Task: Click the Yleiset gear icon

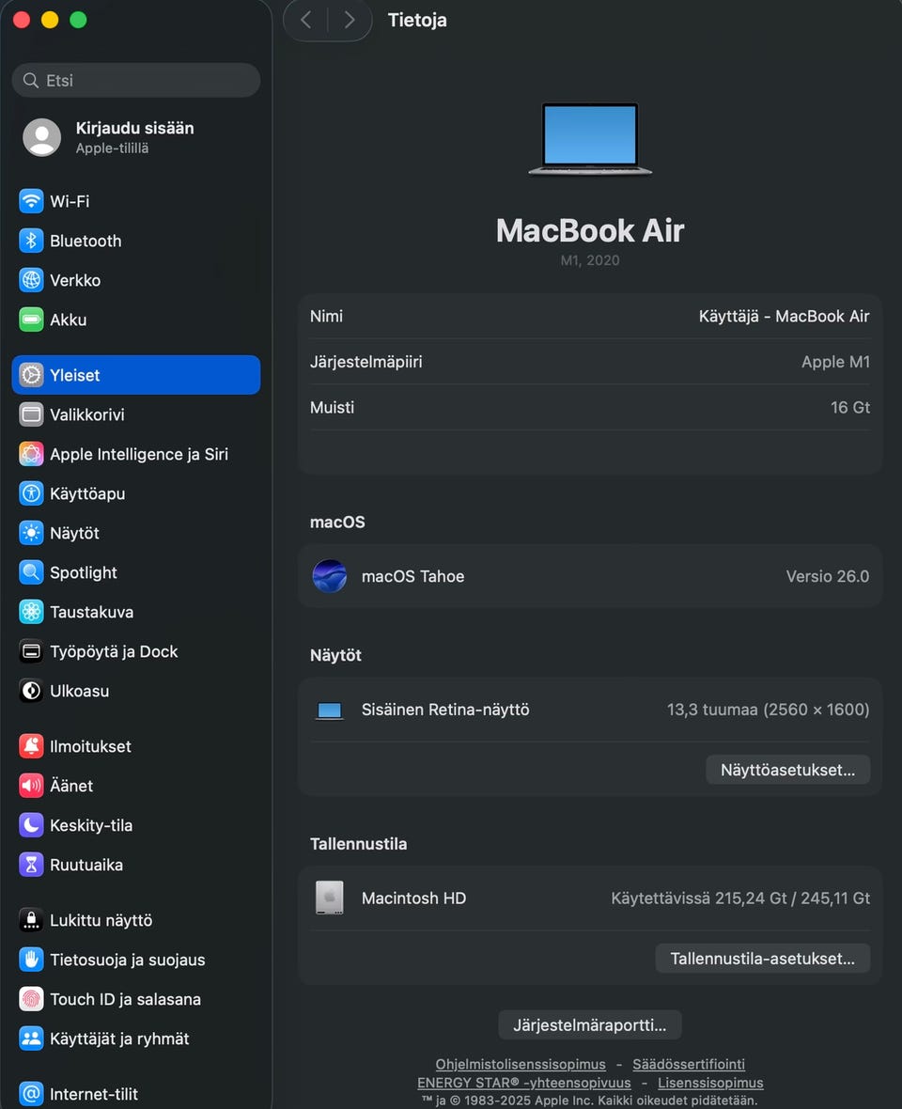Action: tap(31, 375)
